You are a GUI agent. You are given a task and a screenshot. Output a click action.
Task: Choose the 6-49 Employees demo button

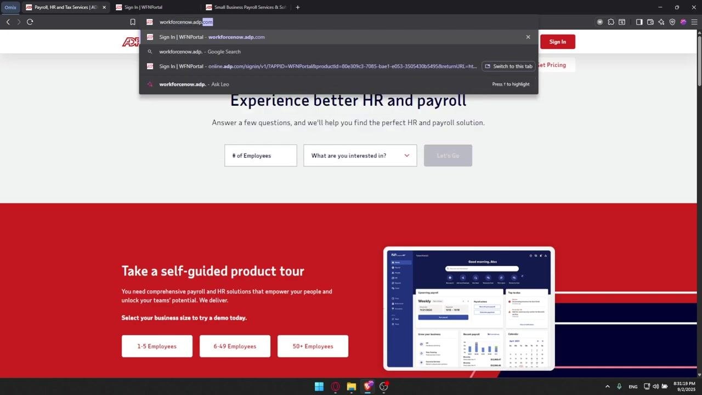pyautogui.click(x=235, y=346)
